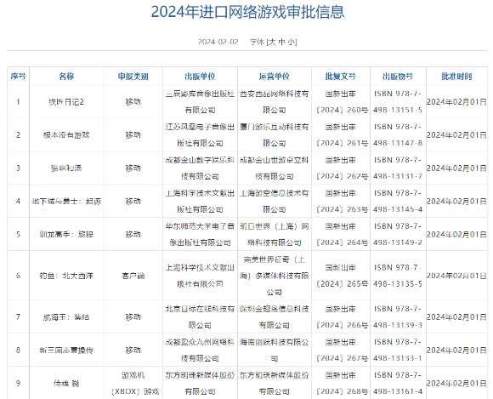
Task: Select the game name 钓鱼:北大西洋
Action: (x=66, y=276)
